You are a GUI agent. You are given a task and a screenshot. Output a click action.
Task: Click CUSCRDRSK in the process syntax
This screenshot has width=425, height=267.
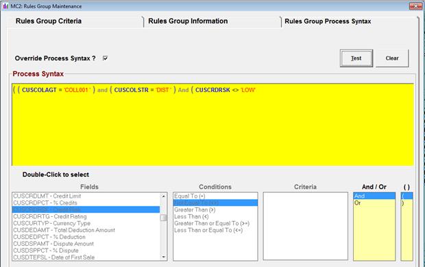pyautogui.click(x=212, y=90)
